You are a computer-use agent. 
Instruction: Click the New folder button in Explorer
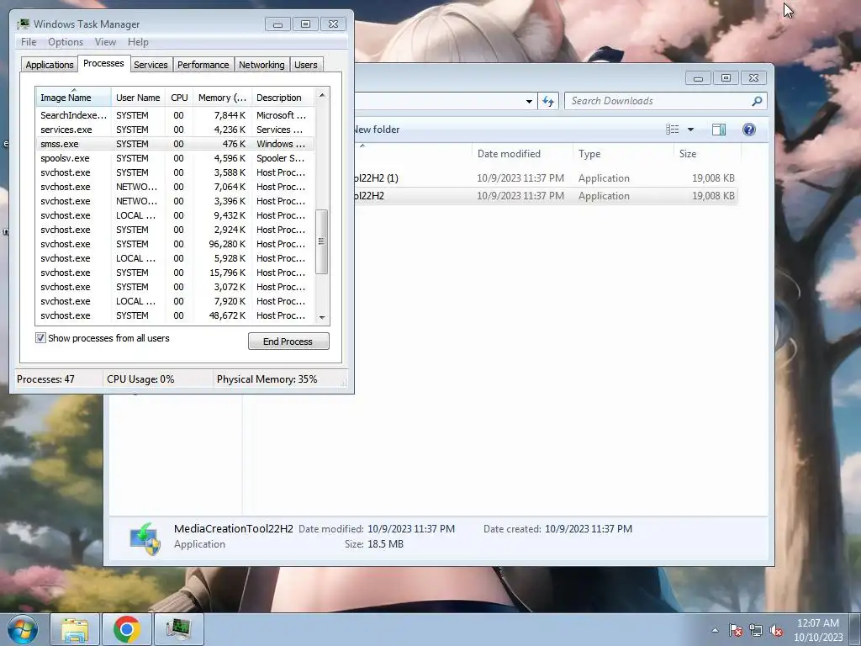point(377,130)
